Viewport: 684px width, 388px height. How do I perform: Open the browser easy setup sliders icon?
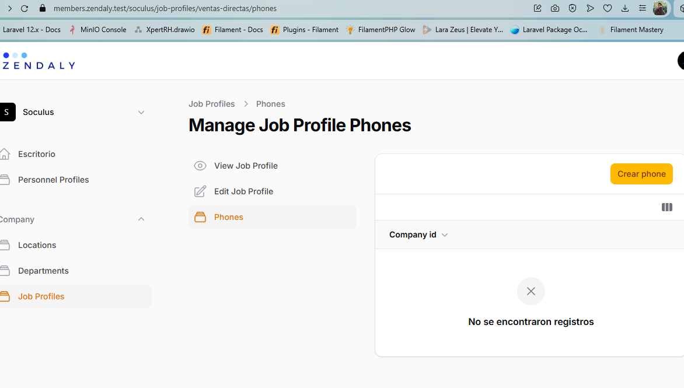click(x=643, y=9)
